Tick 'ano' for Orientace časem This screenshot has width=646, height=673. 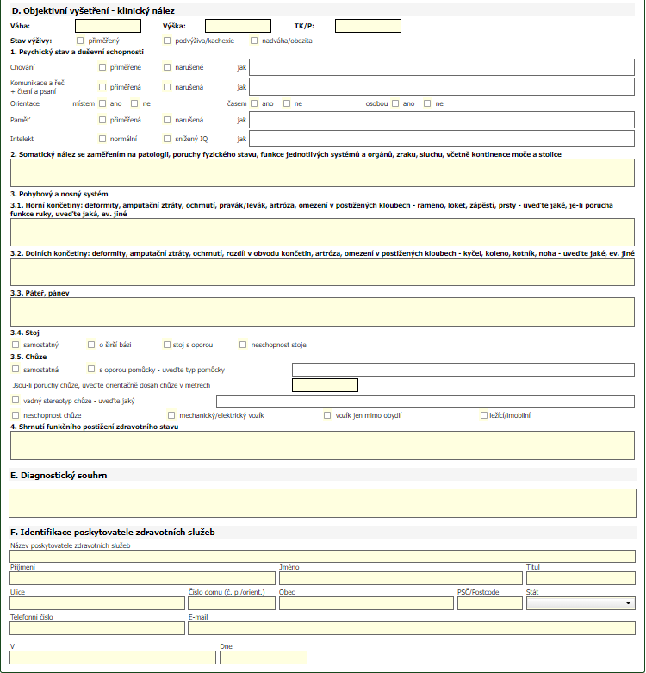pyautogui.click(x=254, y=103)
